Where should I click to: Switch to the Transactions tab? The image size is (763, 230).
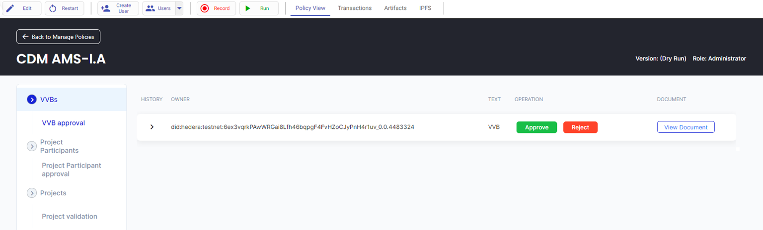(355, 8)
